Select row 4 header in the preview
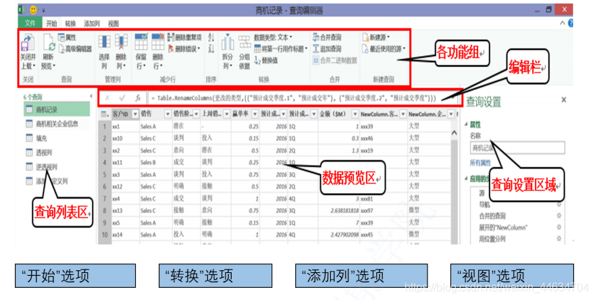595x300 pixels. pyautogui.click(x=105, y=163)
